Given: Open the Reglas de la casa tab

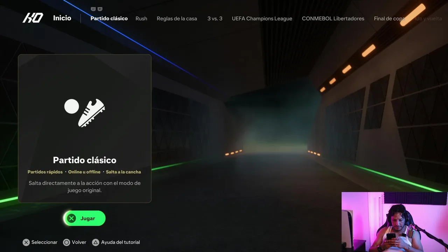Looking at the screenshot, I should [177, 19].
